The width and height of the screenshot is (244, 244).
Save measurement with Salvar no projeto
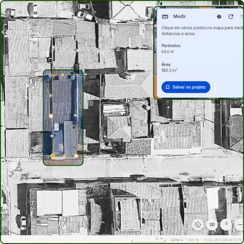[186, 87]
